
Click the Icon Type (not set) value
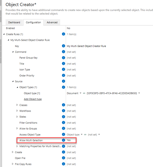(x=71, y=69)
